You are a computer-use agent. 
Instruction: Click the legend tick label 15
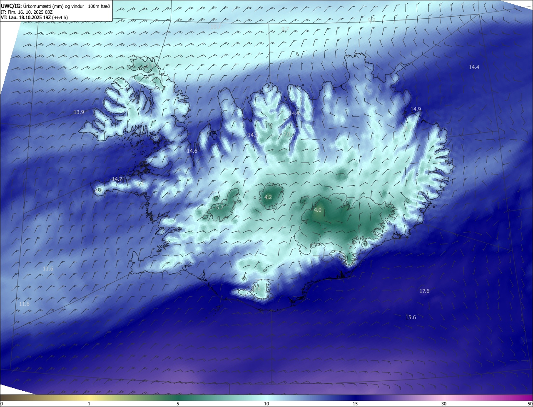pos(355,404)
